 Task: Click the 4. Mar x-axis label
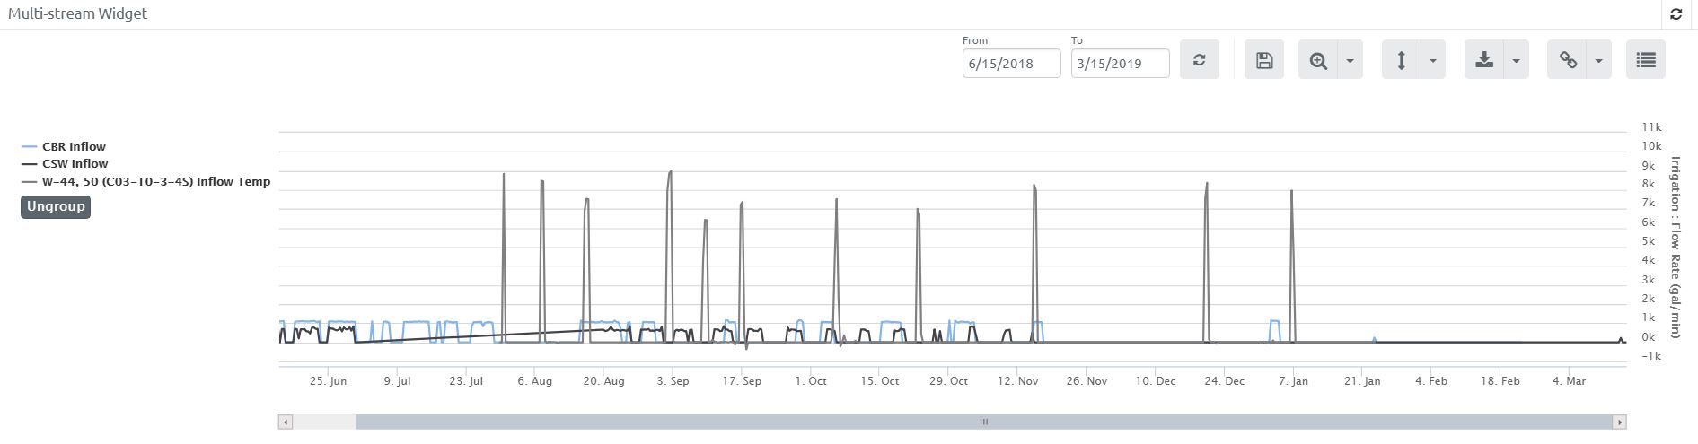[x=1569, y=381]
